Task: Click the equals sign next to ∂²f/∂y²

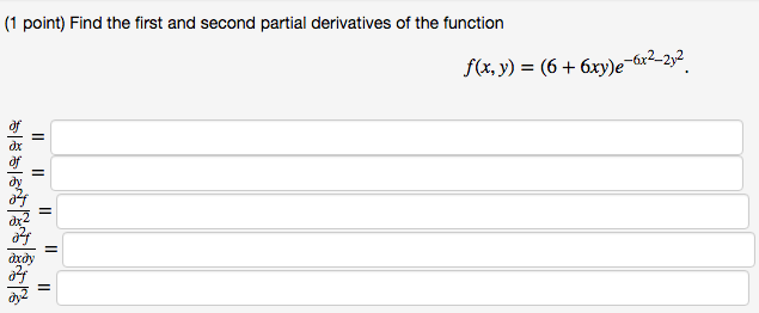Action: click(43, 287)
